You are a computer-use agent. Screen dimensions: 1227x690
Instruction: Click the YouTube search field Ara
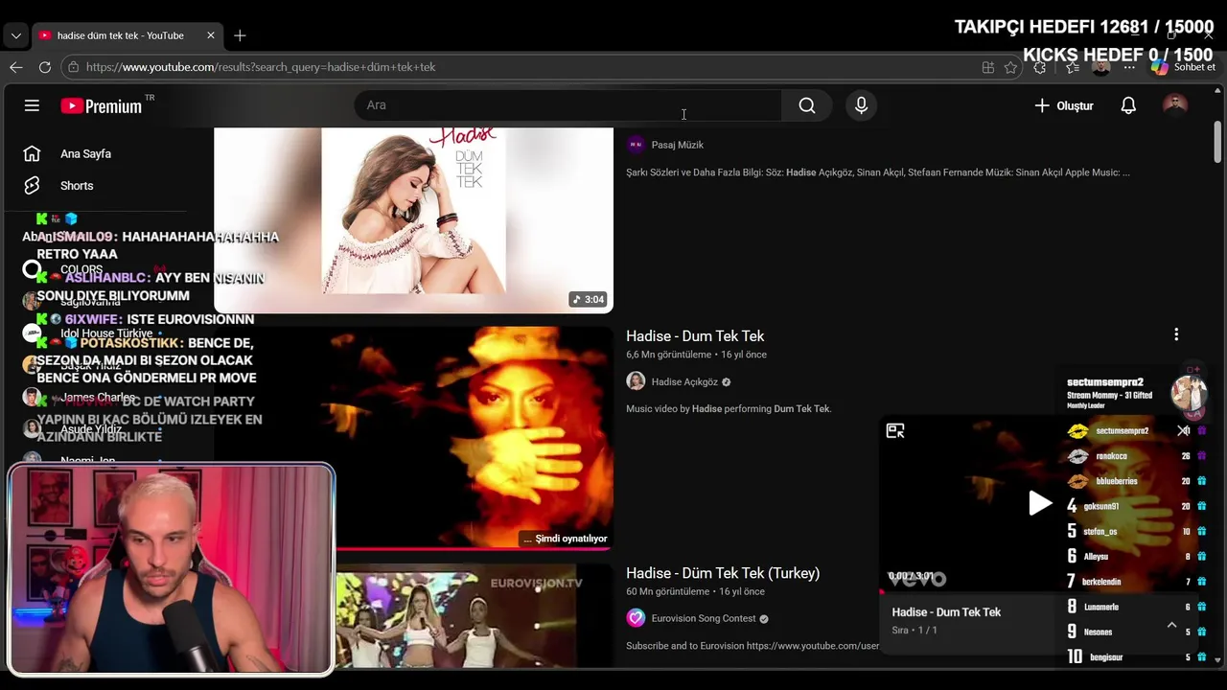pos(567,105)
